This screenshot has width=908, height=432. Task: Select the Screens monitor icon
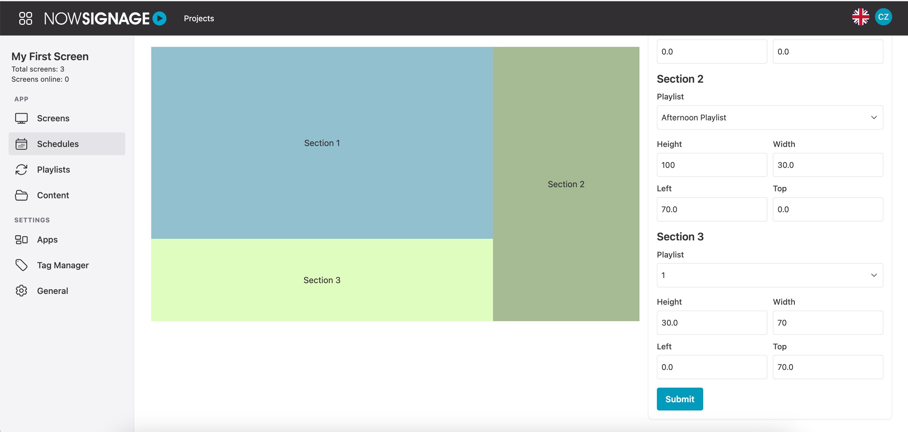(x=22, y=118)
